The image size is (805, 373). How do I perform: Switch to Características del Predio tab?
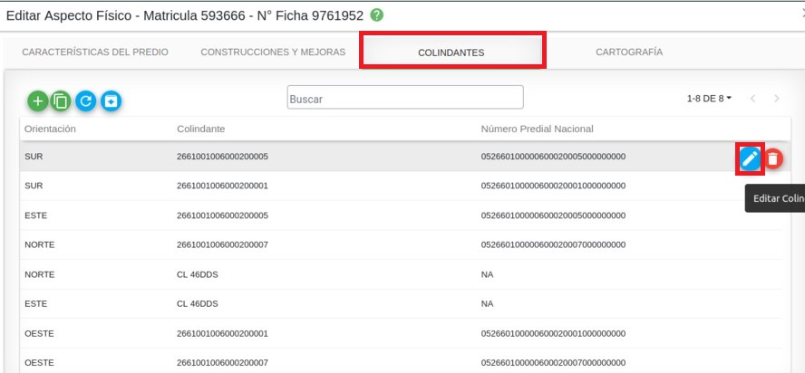pos(95,52)
